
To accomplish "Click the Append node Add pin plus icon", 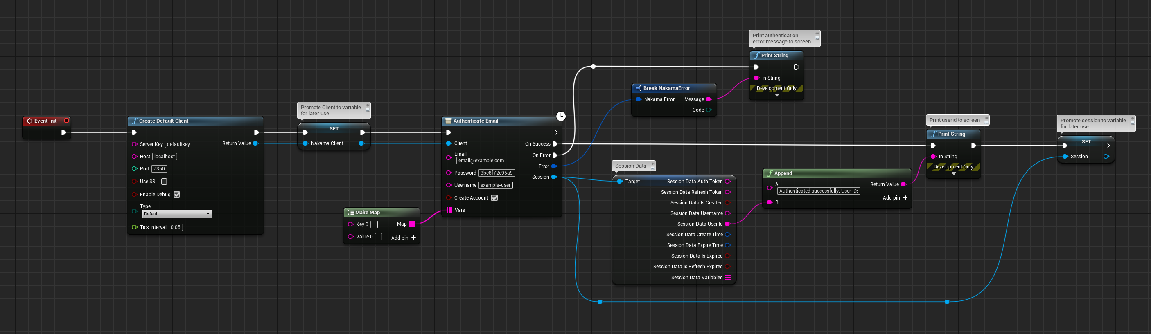I will click(x=905, y=198).
